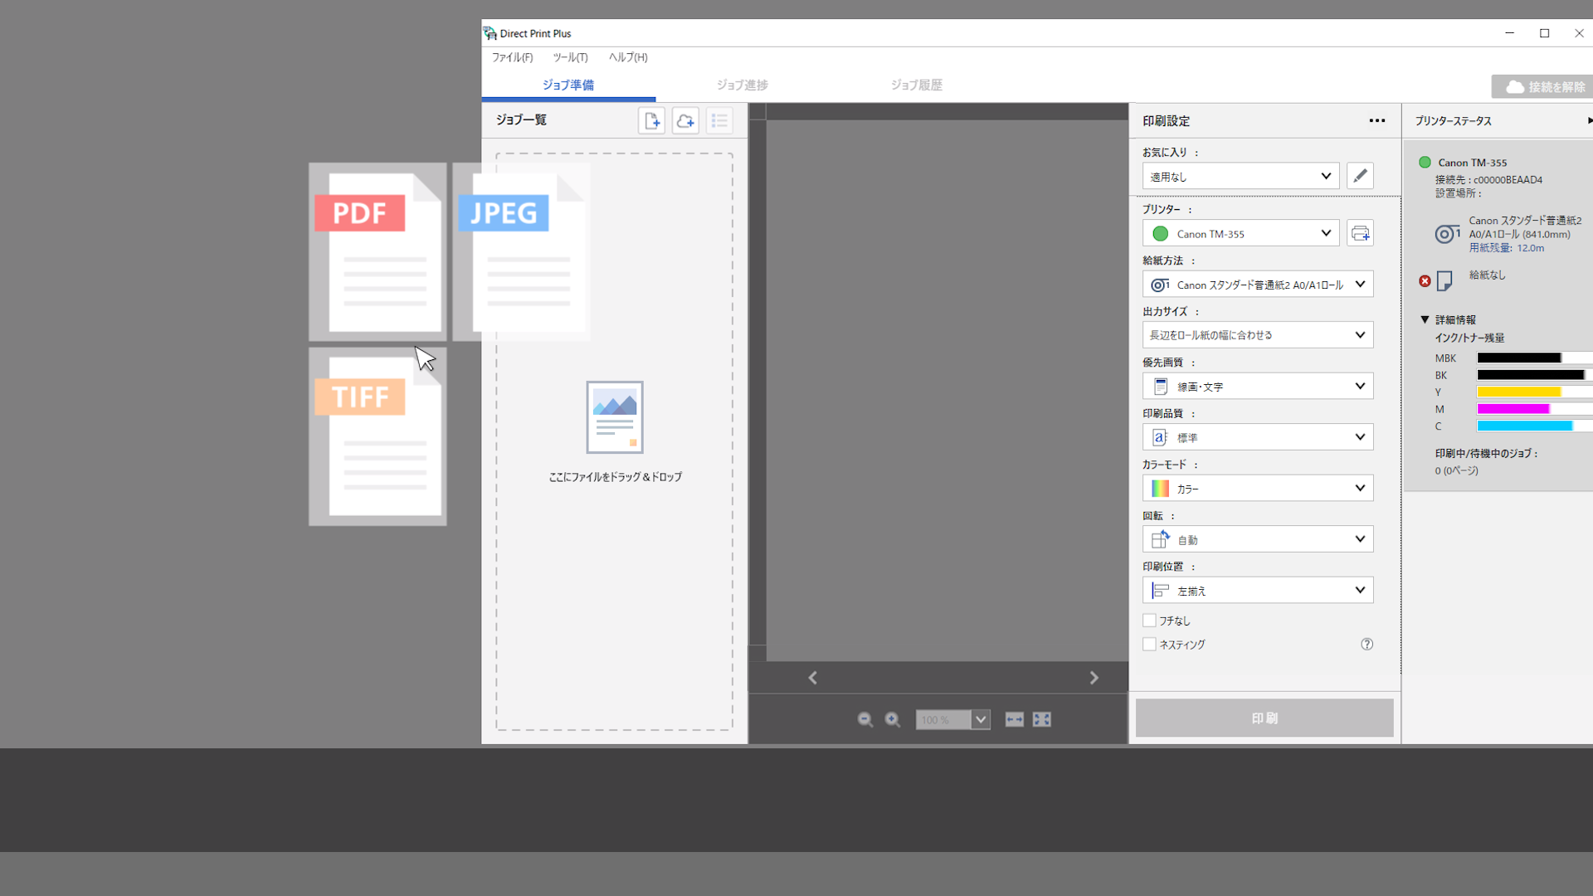Enable the ネスティング nesting checkbox
The width and height of the screenshot is (1593, 896).
(1150, 645)
